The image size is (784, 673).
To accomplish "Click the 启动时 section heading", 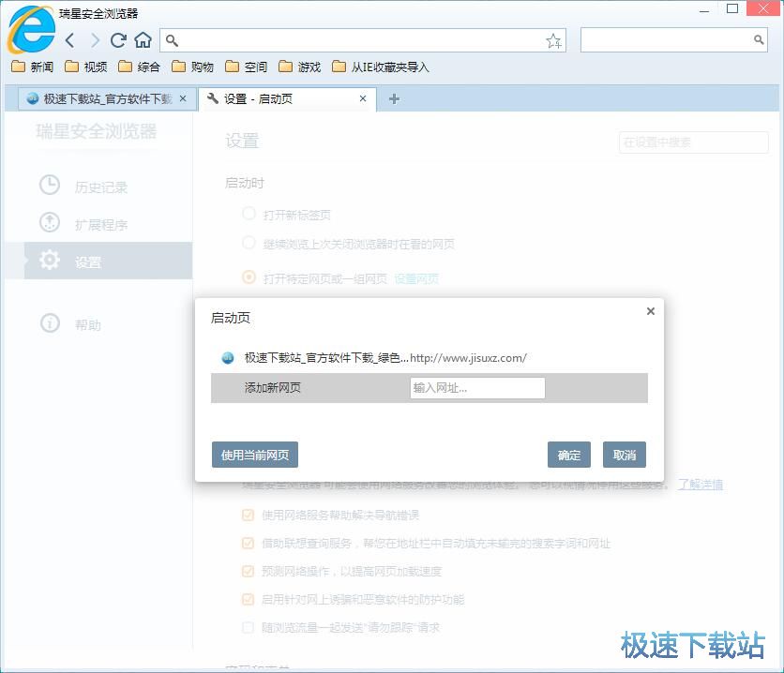I will tap(245, 184).
